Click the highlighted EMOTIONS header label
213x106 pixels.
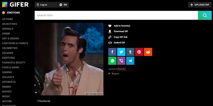pyautogui.click(x=14, y=13)
